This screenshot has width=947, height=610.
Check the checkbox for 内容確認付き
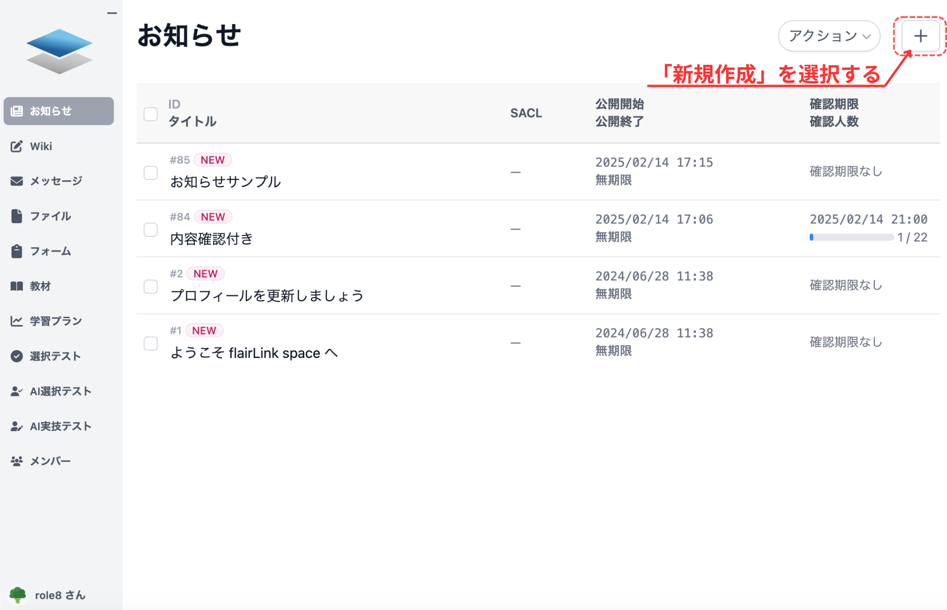coord(151,229)
